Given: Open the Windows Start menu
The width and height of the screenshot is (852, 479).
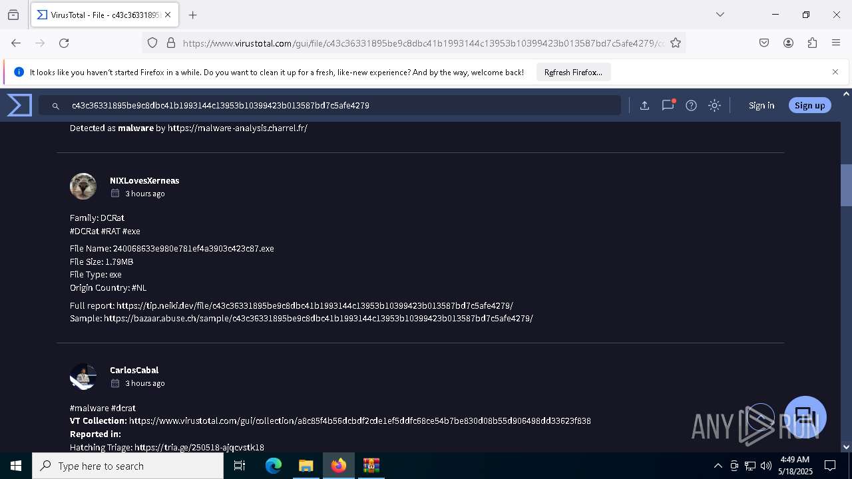Looking at the screenshot, I should [x=16, y=466].
